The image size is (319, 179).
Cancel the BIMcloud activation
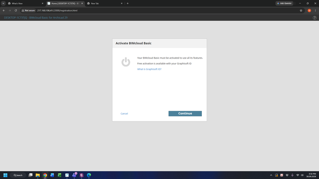point(124,114)
